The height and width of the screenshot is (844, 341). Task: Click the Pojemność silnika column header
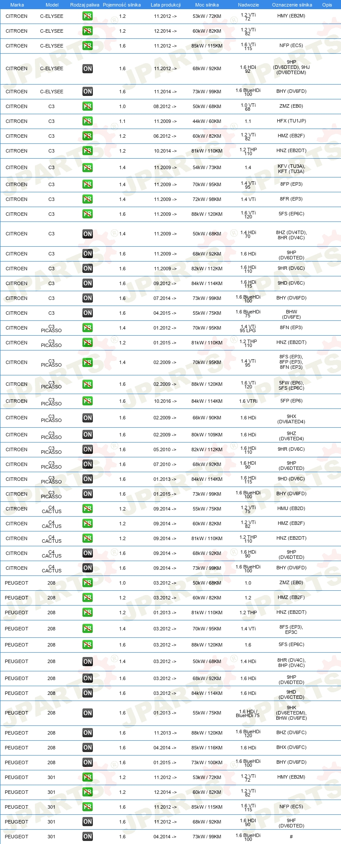tap(122, 5)
